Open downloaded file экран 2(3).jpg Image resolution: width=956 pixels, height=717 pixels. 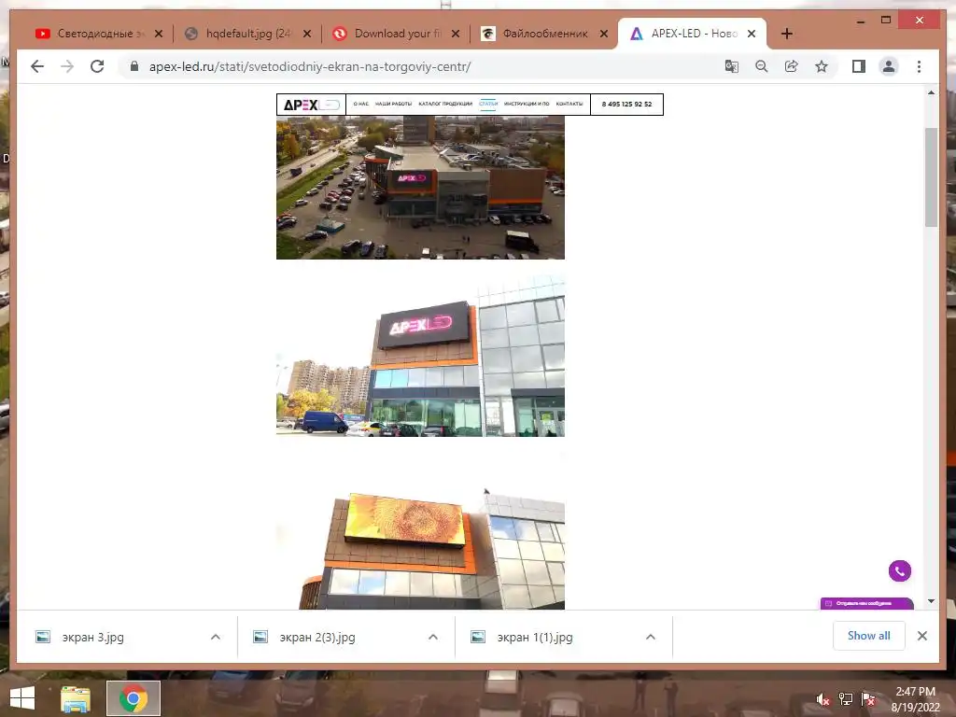[x=317, y=637]
